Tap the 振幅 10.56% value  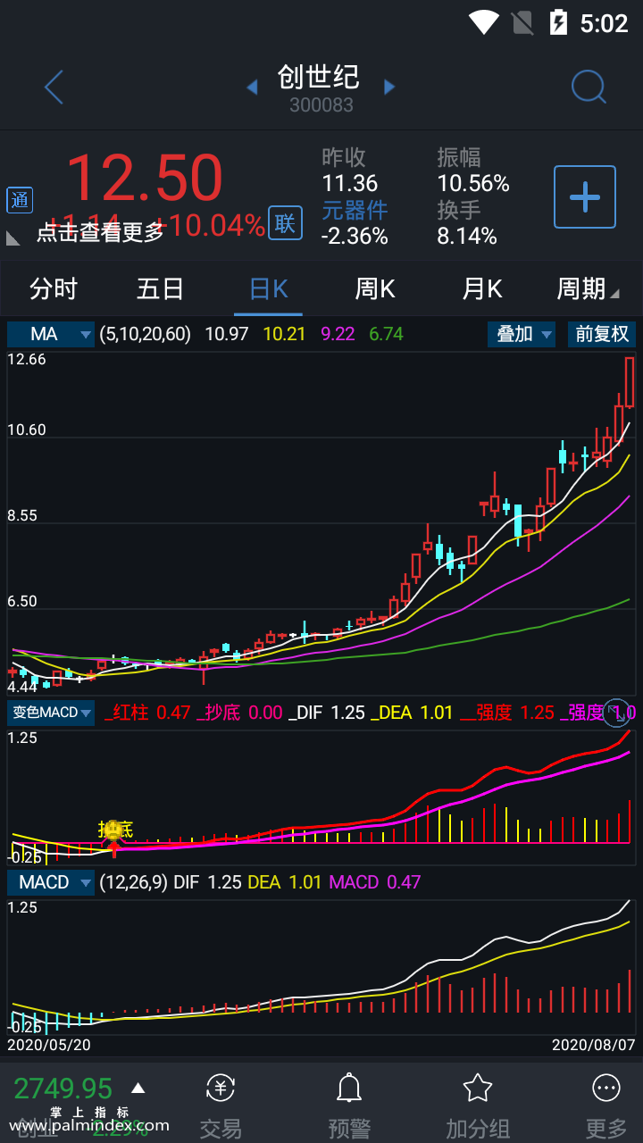click(473, 184)
